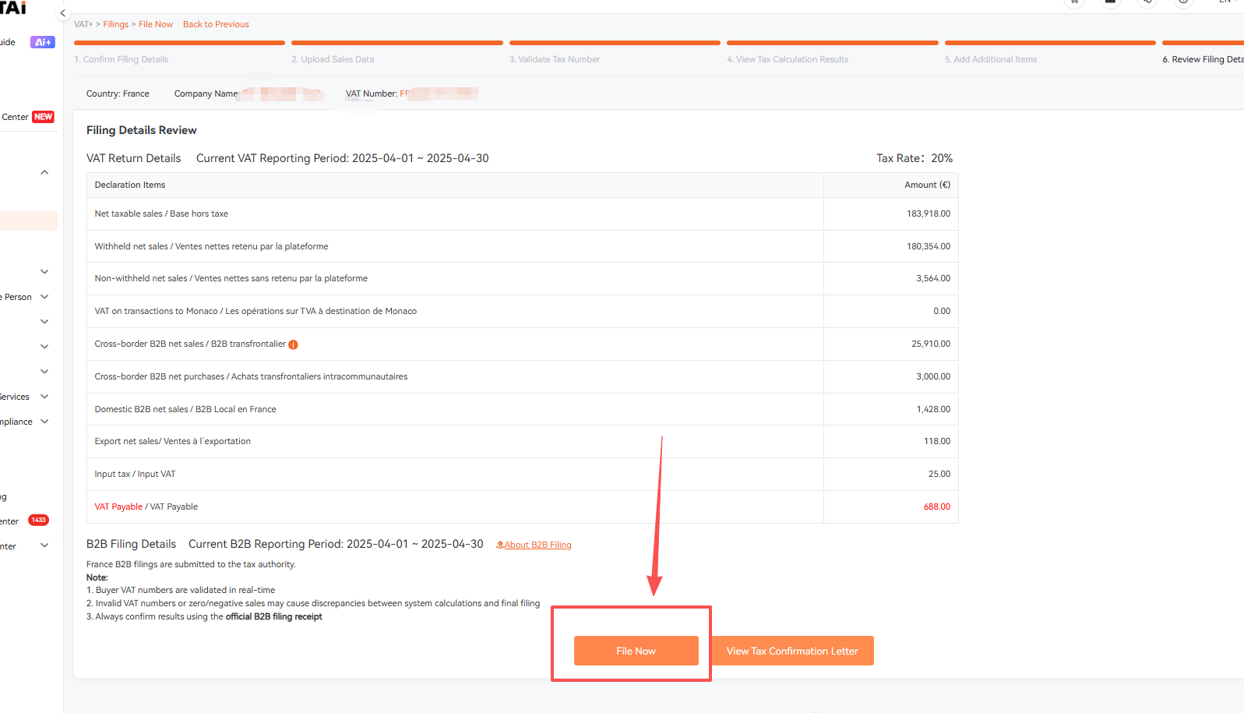The width and height of the screenshot is (1244, 713).
Task: Go to step 2 Upload Sales Data
Action: 333,59
